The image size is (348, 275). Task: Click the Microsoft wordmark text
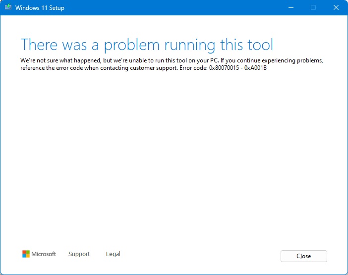pos(44,254)
